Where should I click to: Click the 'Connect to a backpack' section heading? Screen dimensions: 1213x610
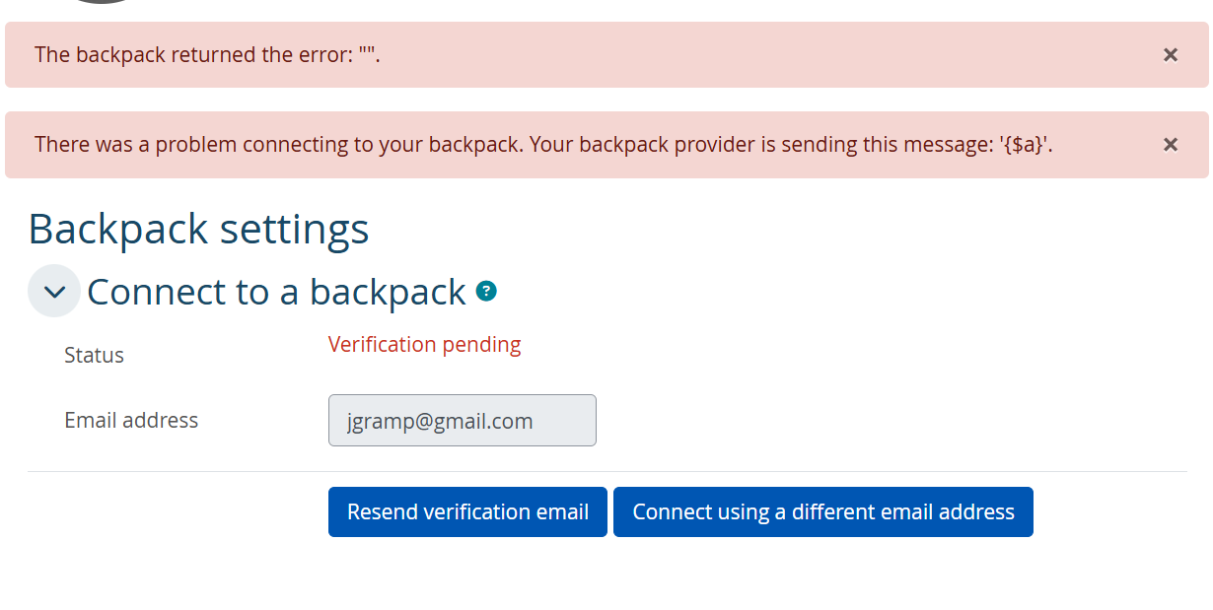(276, 292)
